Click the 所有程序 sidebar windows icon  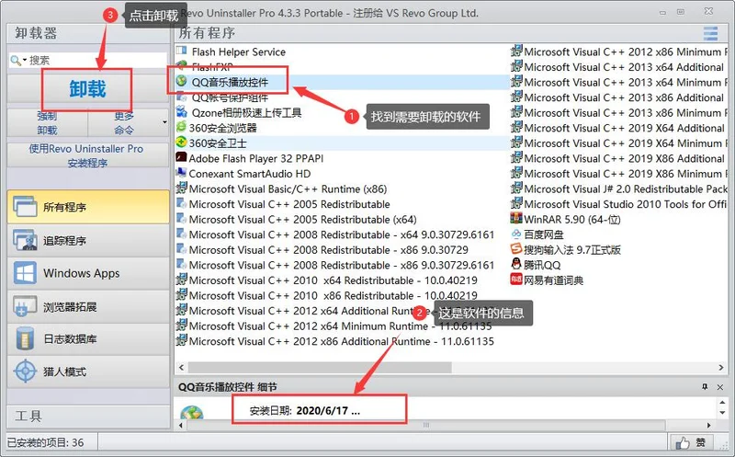(x=25, y=207)
